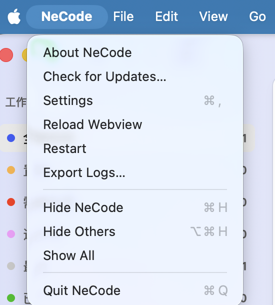The image size is (275, 305).
Task: Choose Export Logs...
Action: click(x=135, y=172)
